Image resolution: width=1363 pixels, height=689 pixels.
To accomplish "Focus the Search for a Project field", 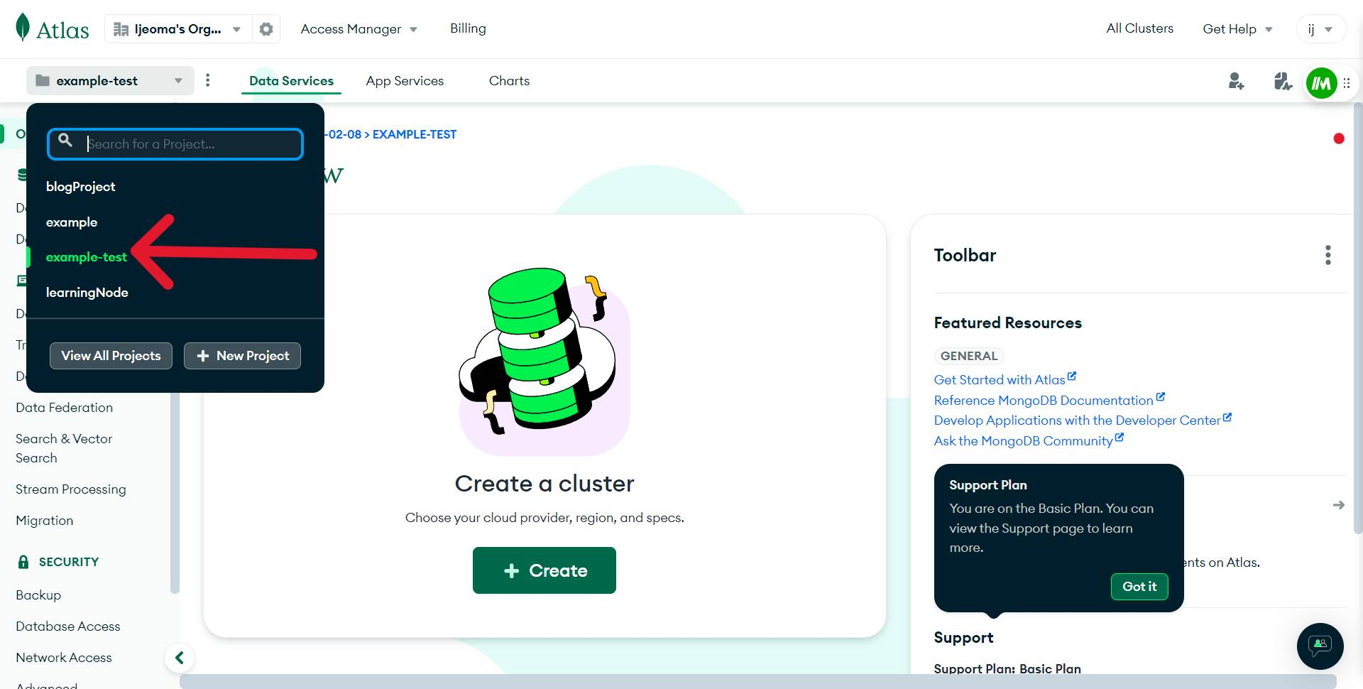I will [175, 144].
